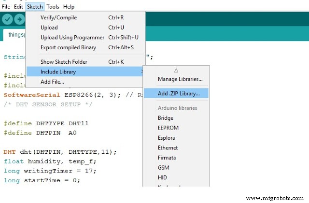Click the Verify checkmark toolbar icon
This screenshot has height=203, width=309.
click(x=7, y=19)
